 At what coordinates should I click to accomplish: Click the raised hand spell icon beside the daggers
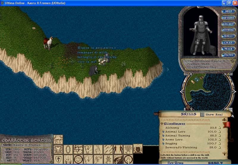[98, 149]
